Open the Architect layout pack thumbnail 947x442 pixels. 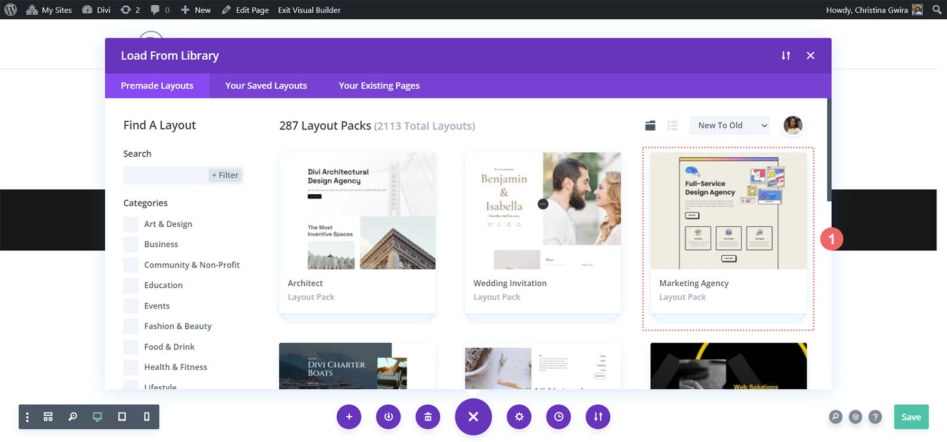(357, 211)
